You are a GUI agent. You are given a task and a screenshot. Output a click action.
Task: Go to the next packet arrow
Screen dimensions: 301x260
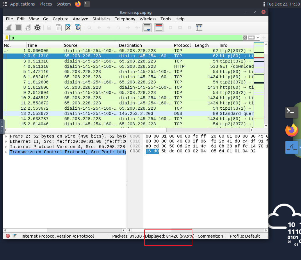pyautogui.click(x=109, y=28)
